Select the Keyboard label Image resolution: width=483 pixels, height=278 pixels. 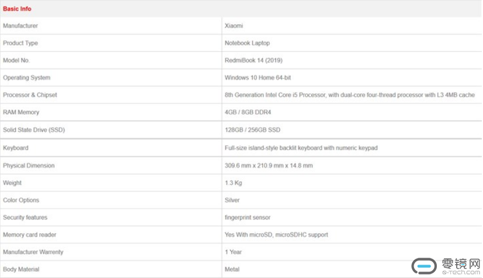click(16, 148)
